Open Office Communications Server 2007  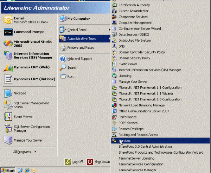click(160, 111)
